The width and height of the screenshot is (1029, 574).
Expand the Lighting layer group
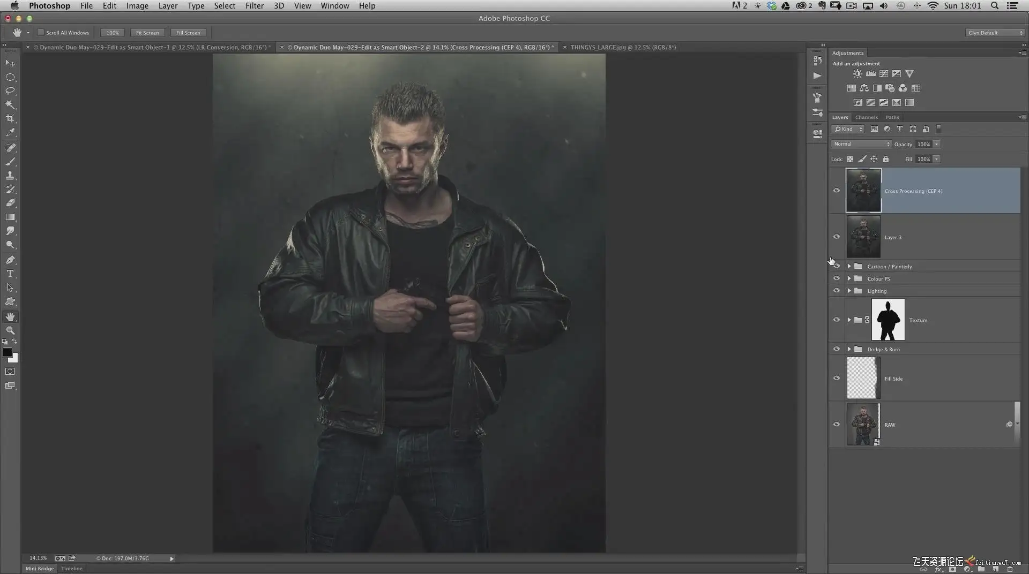849,291
